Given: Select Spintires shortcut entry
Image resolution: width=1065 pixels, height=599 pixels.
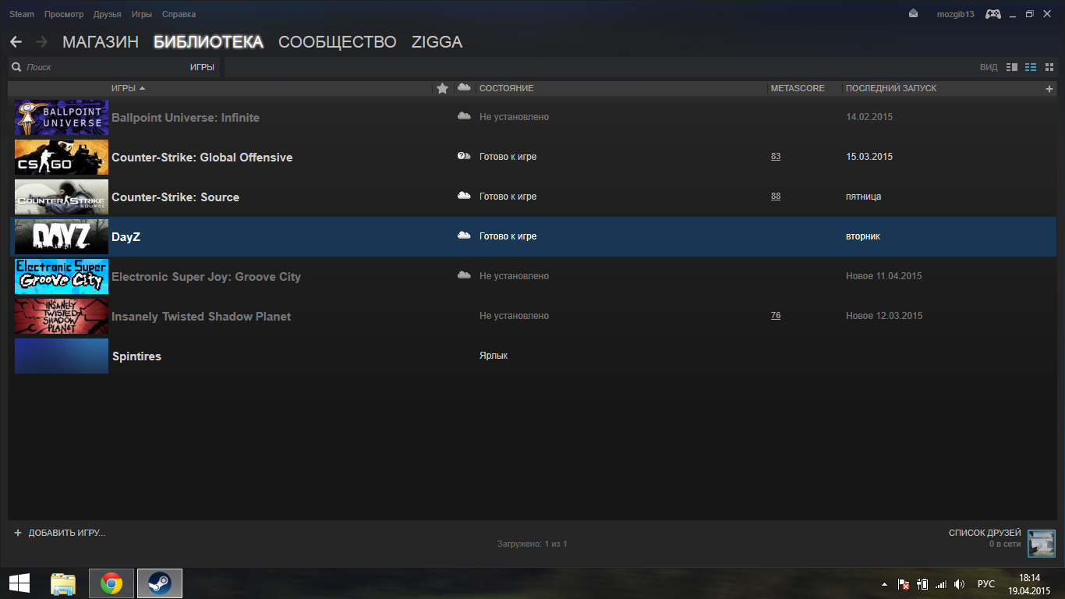Looking at the screenshot, I should click(136, 356).
